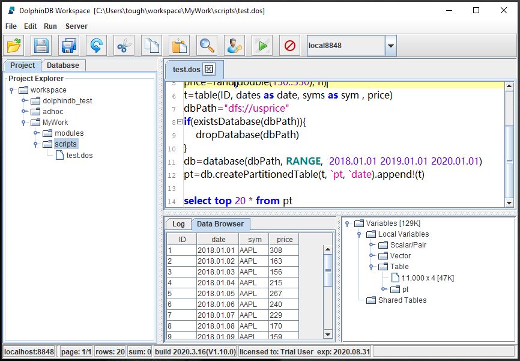This screenshot has height=361, width=520.
Task: Paste using the clipboard toolbar icon
Action: pyautogui.click(x=179, y=46)
